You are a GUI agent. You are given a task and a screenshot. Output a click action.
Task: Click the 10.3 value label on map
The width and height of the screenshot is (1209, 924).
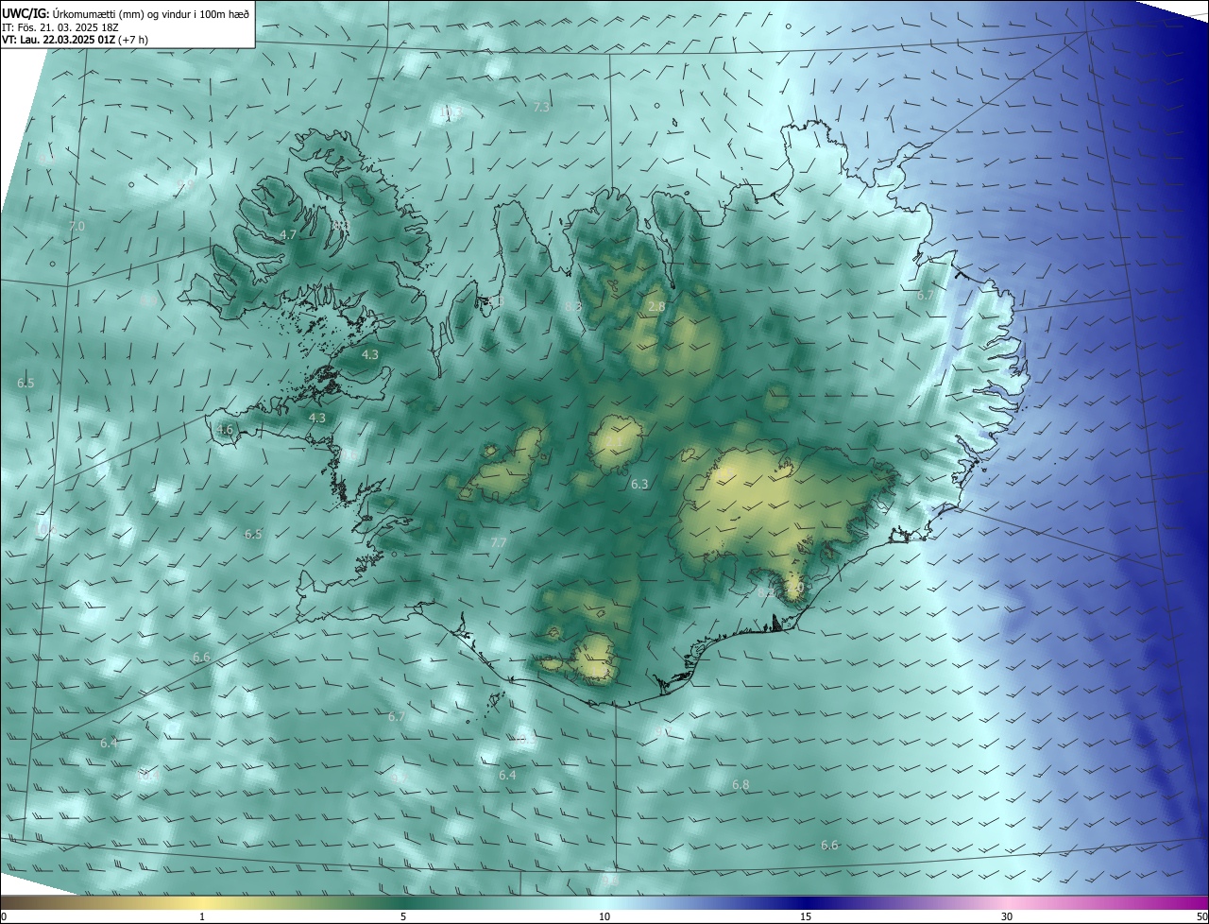(451, 113)
